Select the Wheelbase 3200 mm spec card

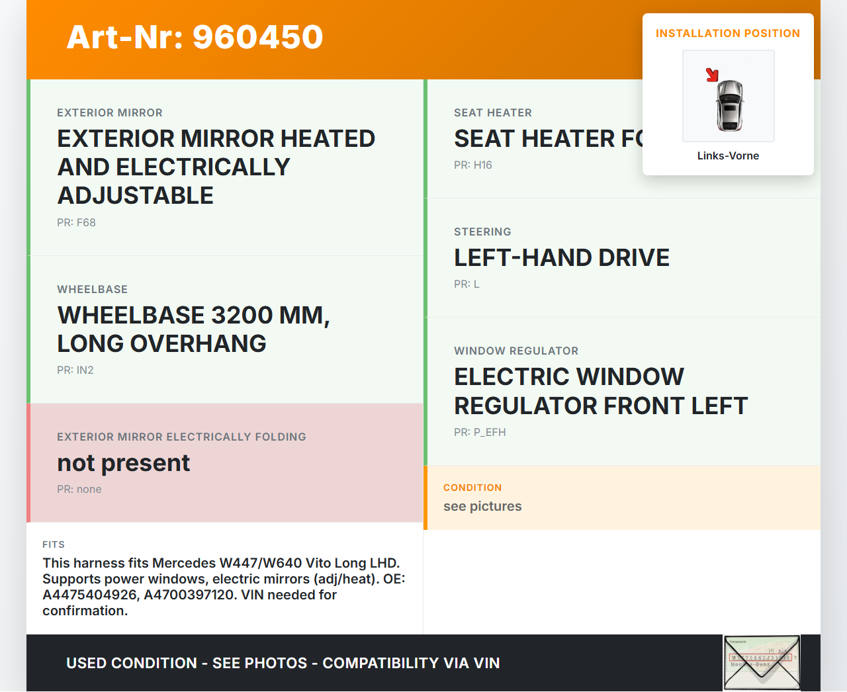225,329
